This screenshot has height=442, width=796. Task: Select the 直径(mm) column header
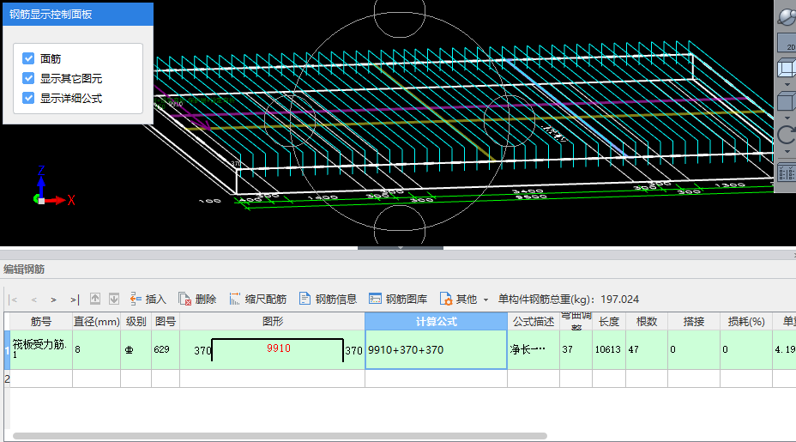[x=96, y=322]
